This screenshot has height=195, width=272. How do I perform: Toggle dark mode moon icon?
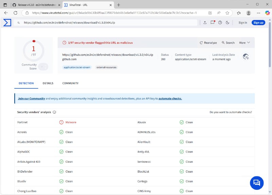227,22
